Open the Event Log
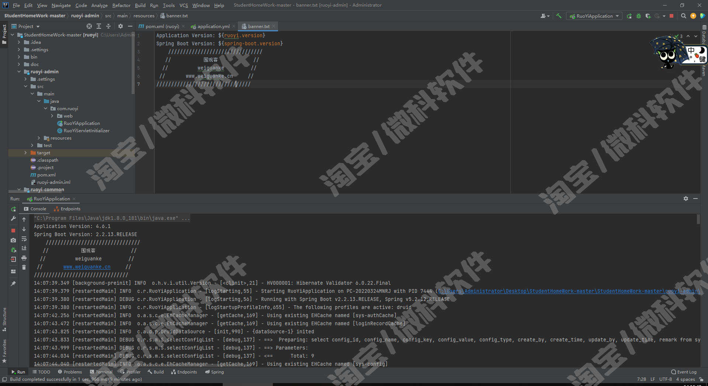The width and height of the screenshot is (708, 386). (684, 372)
